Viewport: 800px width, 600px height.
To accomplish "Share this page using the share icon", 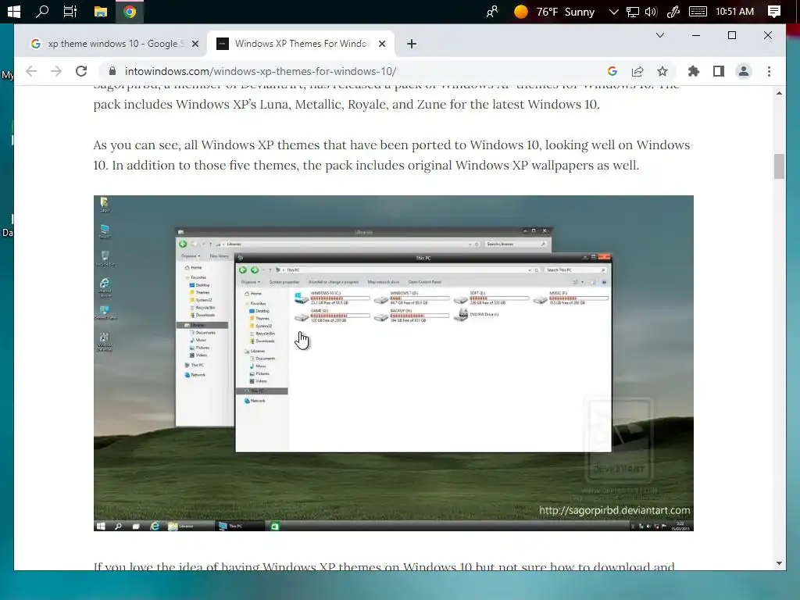I will click(637, 71).
